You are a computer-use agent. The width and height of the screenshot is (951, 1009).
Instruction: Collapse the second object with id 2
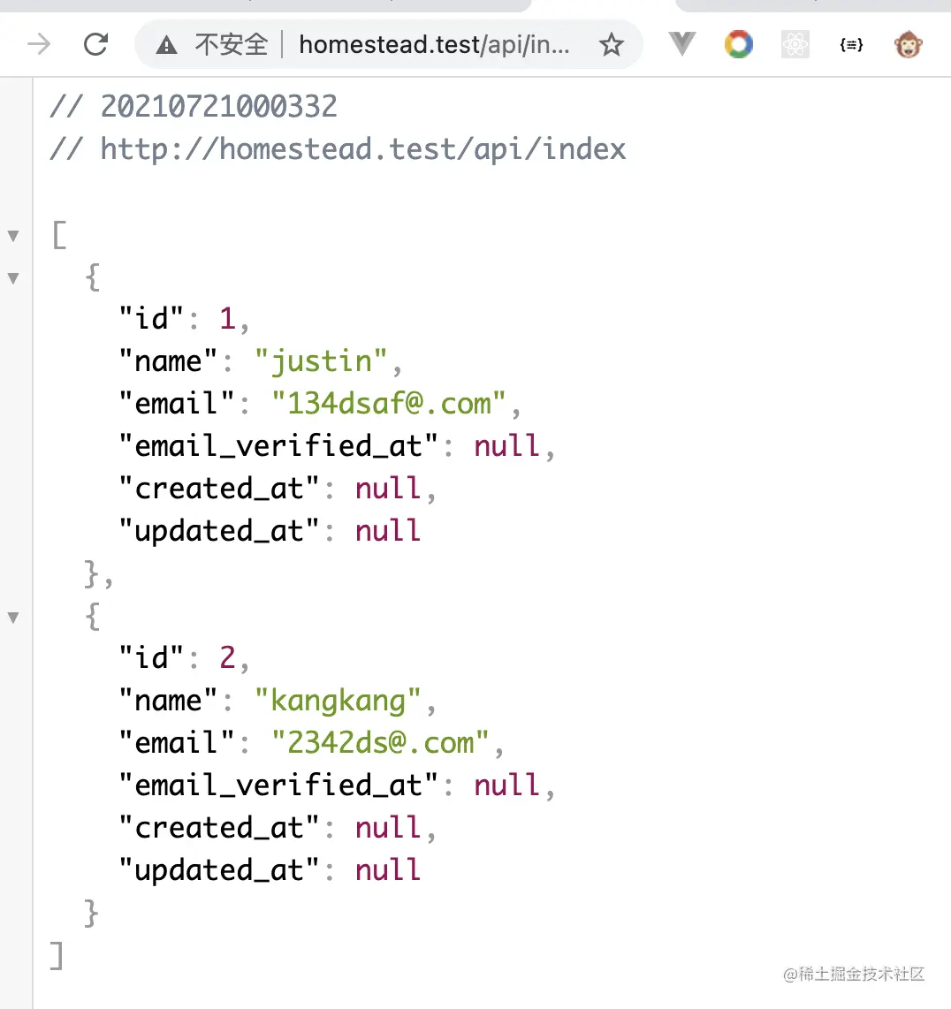[x=13, y=618]
